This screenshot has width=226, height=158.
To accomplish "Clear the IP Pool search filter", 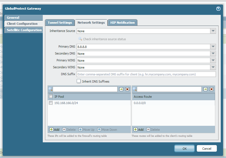I will [127, 89].
